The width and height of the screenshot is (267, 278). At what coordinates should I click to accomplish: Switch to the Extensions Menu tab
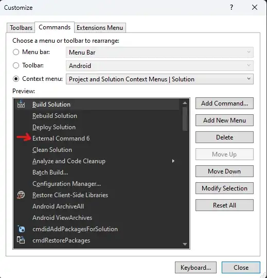[x=100, y=28]
